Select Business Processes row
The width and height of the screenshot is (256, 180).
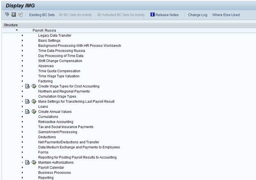point(55,173)
